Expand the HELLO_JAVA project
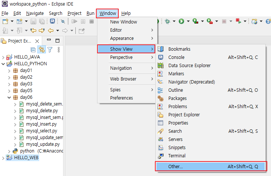Image resolution: width=271 pixels, height=176 pixels. point(3,57)
